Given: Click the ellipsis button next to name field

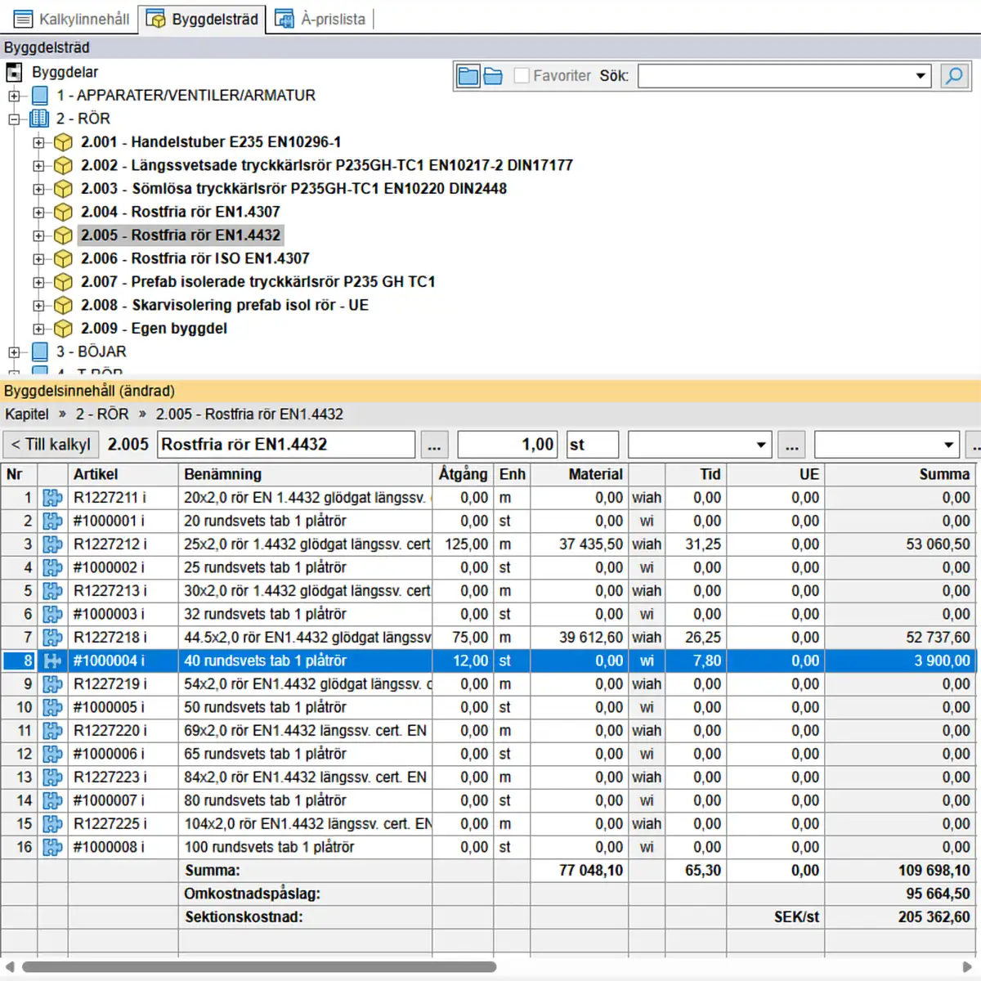Looking at the screenshot, I should point(434,446).
